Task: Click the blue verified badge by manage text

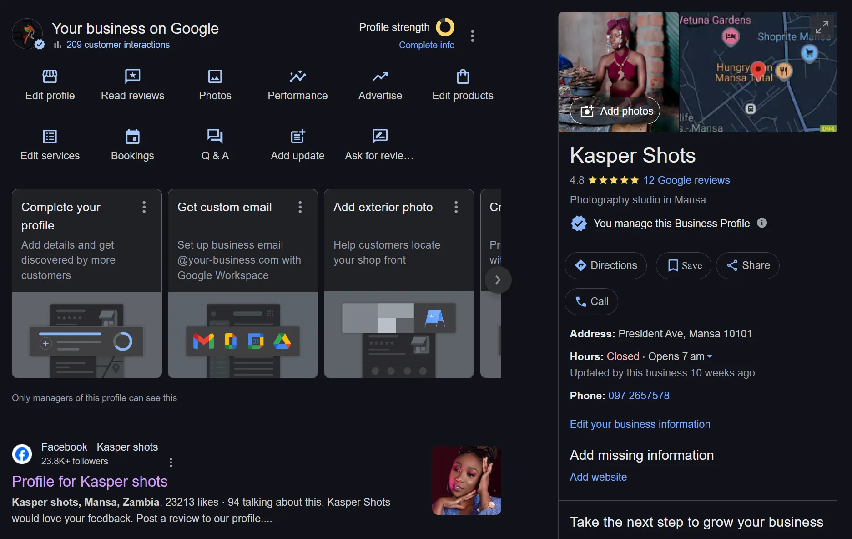Action: [579, 224]
